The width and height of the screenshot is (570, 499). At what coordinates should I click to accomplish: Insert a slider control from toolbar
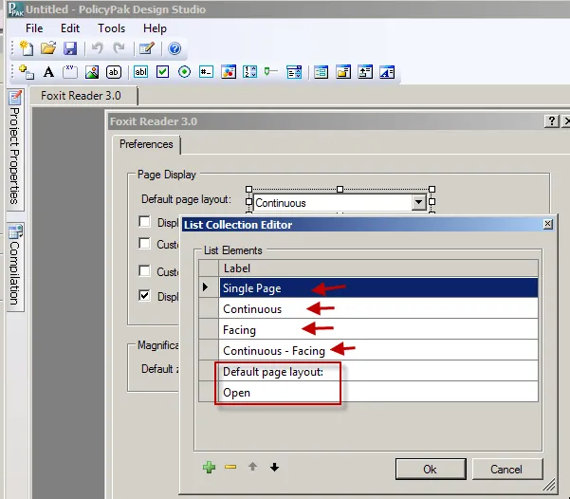coord(271,72)
